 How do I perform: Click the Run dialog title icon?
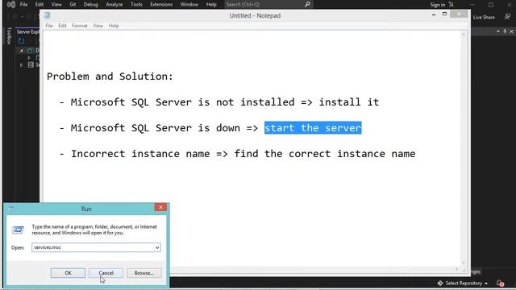10,209
